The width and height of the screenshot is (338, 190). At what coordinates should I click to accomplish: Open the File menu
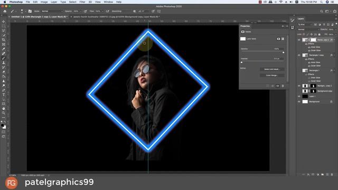[x=28, y=2]
